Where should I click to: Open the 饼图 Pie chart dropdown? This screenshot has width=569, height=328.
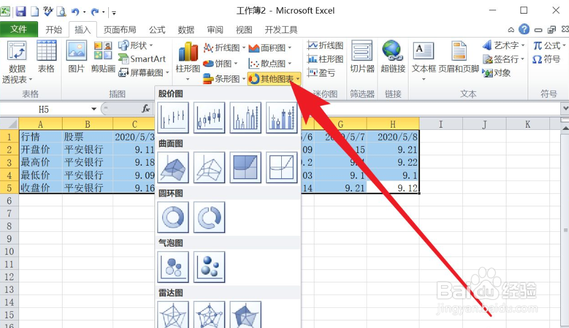tap(220, 64)
